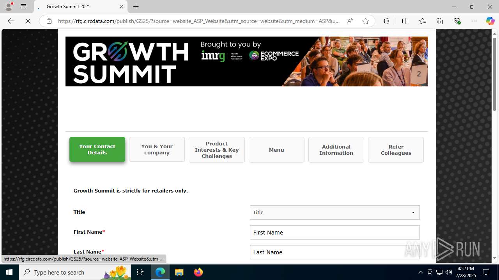Image resolution: width=499 pixels, height=280 pixels.
Task: Open taskbar clock showing 4:52 PM
Action: pyautogui.click(x=466, y=272)
